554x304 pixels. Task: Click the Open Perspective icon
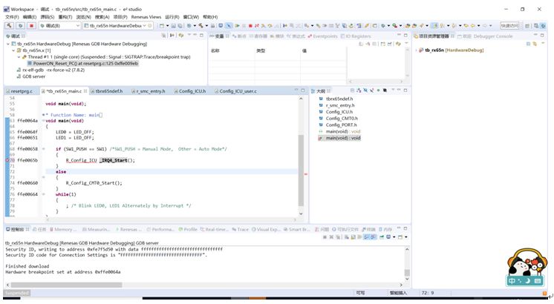[x=527, y=26]
